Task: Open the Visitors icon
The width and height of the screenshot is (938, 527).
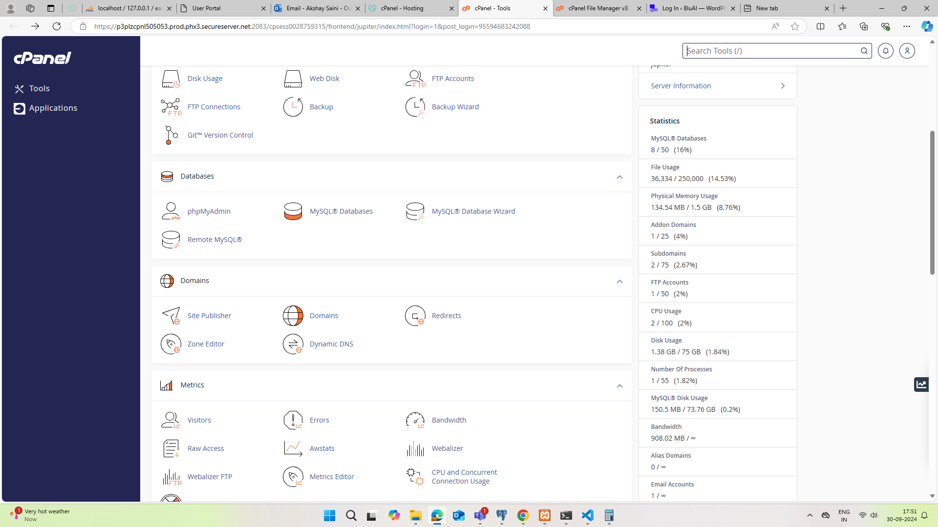Action: click(171, 420)
